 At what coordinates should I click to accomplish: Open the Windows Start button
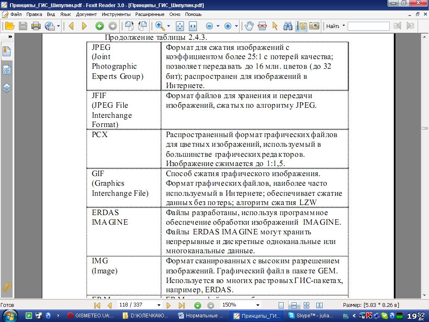(x=10, y=316)
